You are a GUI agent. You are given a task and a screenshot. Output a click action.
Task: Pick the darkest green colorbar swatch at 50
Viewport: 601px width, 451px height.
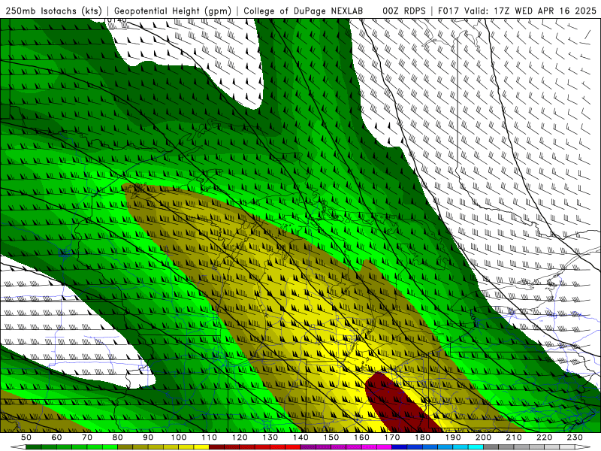coord(33,447)
